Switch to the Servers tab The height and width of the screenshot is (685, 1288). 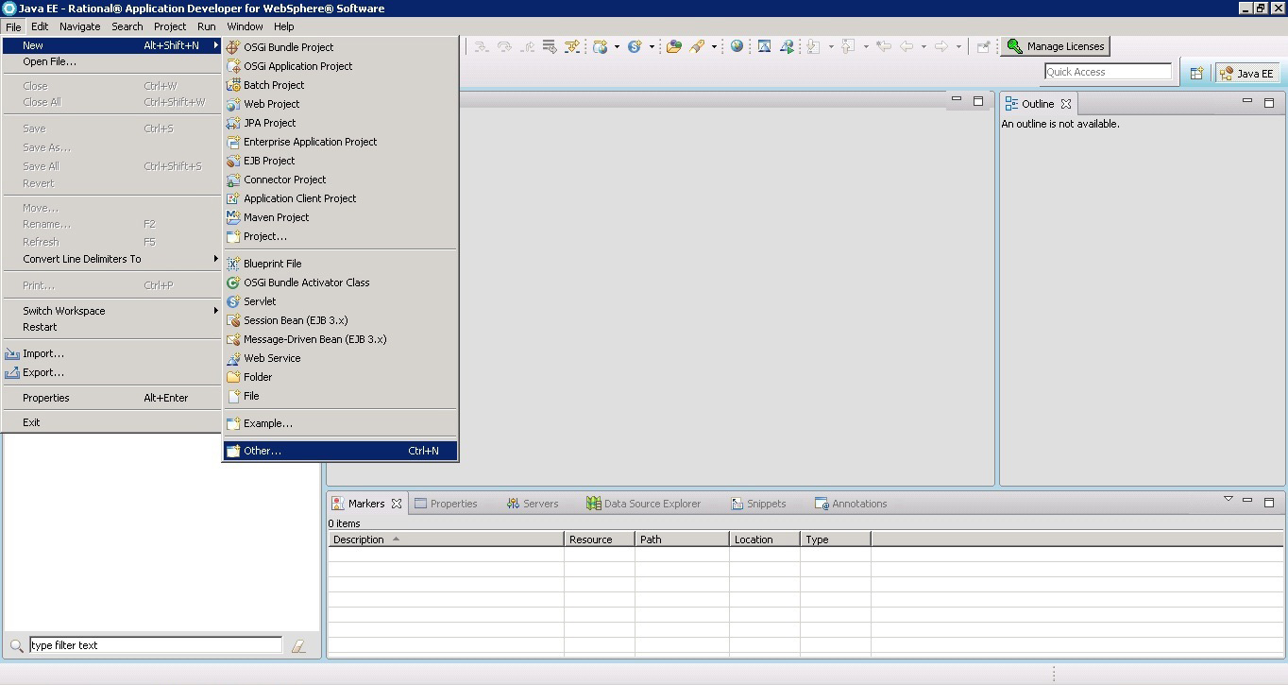[532, 504]
